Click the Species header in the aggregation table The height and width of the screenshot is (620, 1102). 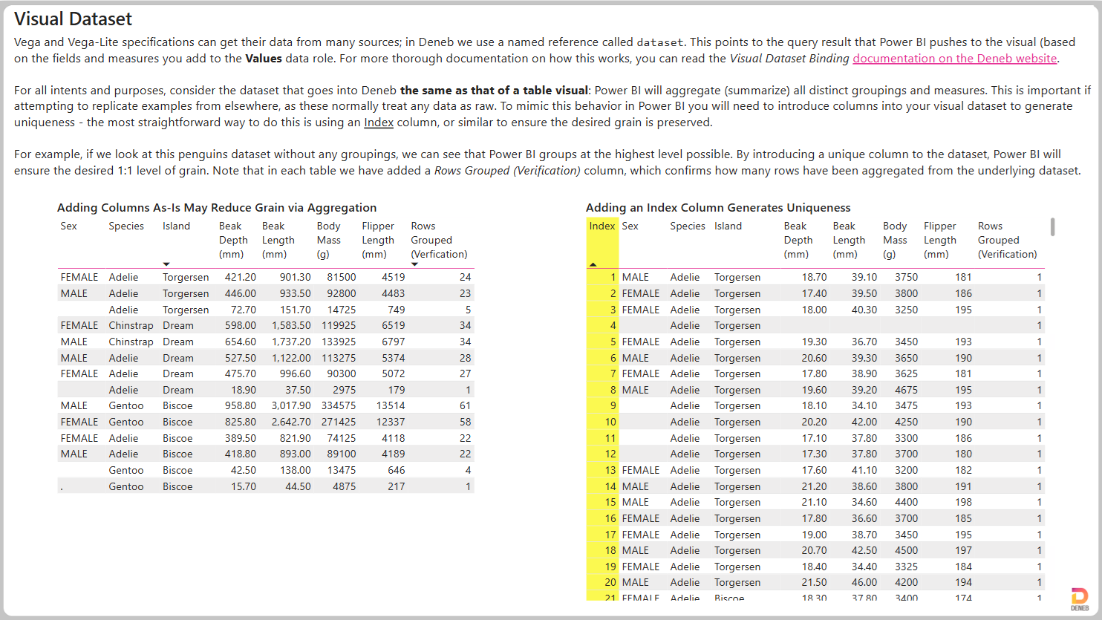click(126, 226)
